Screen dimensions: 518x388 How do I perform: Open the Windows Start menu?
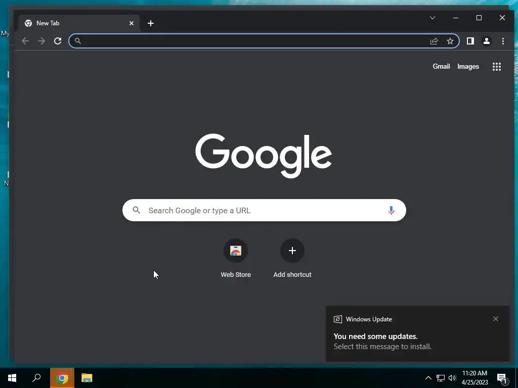12,378
